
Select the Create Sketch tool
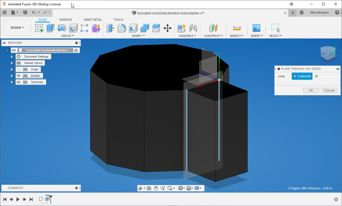tap(39, 28)
